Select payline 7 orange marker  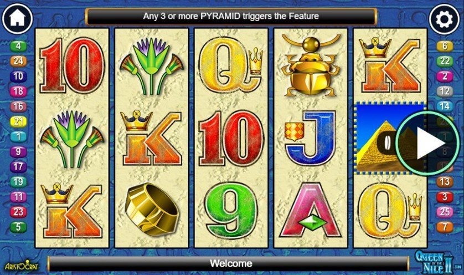click(x=445, y=227)
